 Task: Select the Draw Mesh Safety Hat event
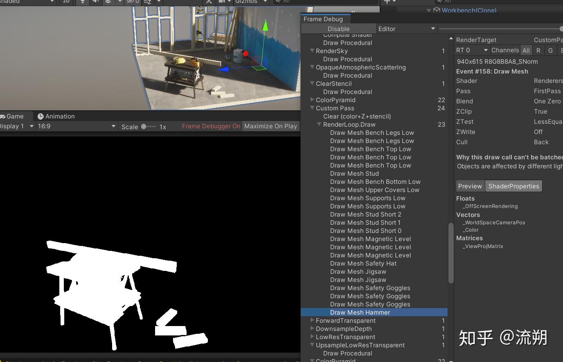[x=363, y=264]
